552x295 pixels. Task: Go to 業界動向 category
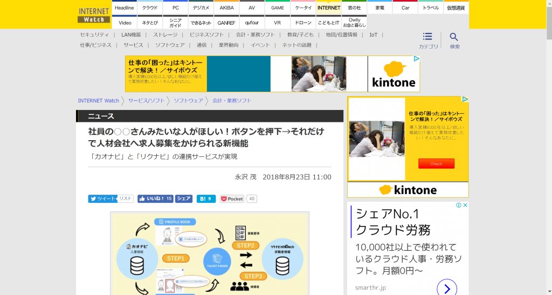[229, 45]
